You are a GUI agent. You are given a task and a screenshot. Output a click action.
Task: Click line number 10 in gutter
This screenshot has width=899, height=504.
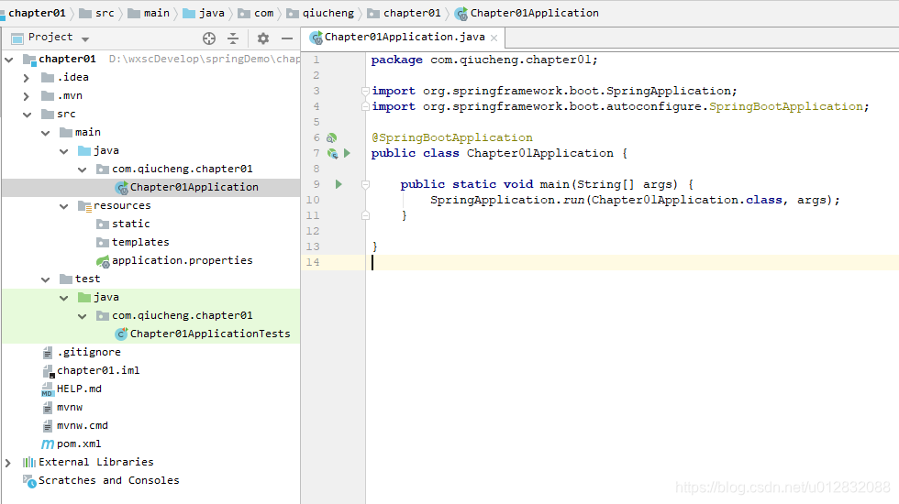(x=313, y=200)
